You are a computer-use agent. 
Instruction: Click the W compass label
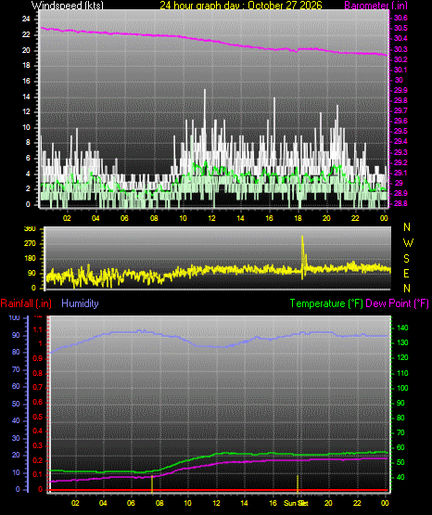(408, 243)
